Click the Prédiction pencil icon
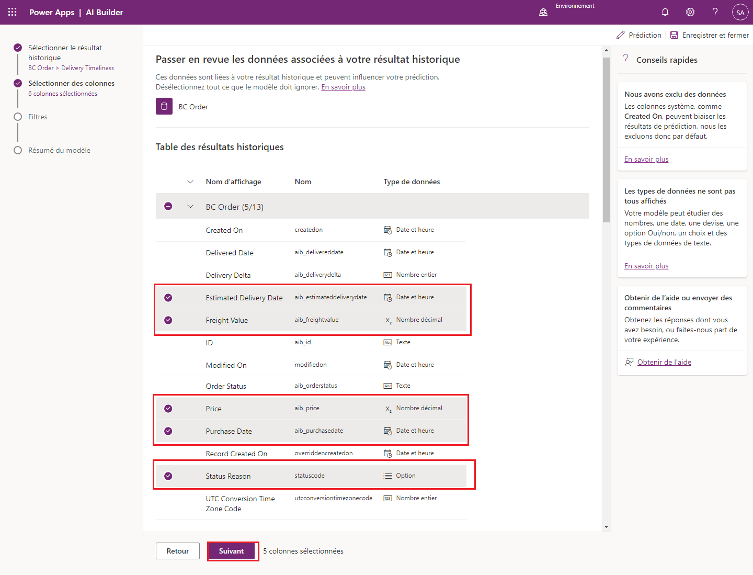Image resolution: width=753 pixels, height=575 pixels. pyautogui.click(x=621, y=35)
